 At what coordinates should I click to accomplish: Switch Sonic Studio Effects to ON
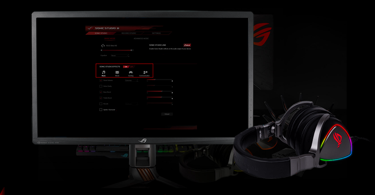coord(126,67)
